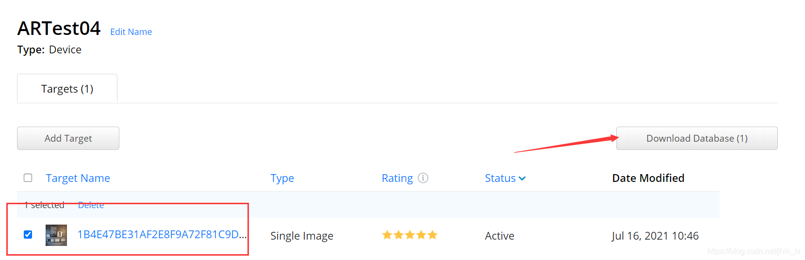Switch to the Targets (1) tab
The width and height of the screenshot is (805, 260).
tap(67, 88)
